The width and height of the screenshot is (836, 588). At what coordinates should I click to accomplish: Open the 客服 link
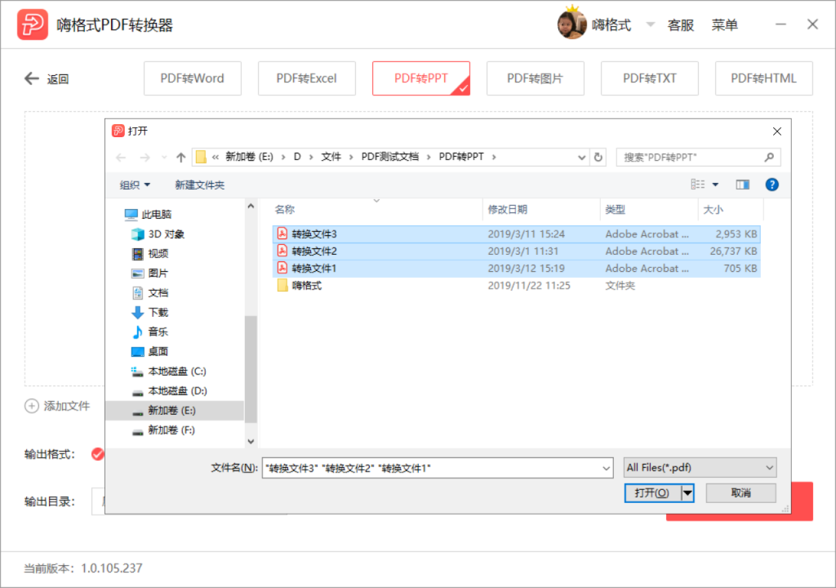coord(681,25)
